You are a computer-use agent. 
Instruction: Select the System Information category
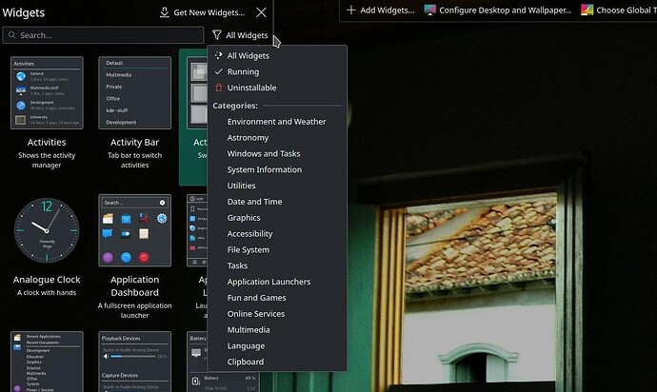276,169
